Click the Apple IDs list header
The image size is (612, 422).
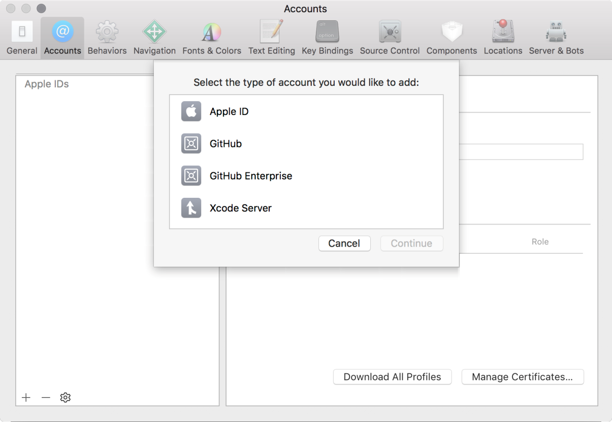[47, 84]
